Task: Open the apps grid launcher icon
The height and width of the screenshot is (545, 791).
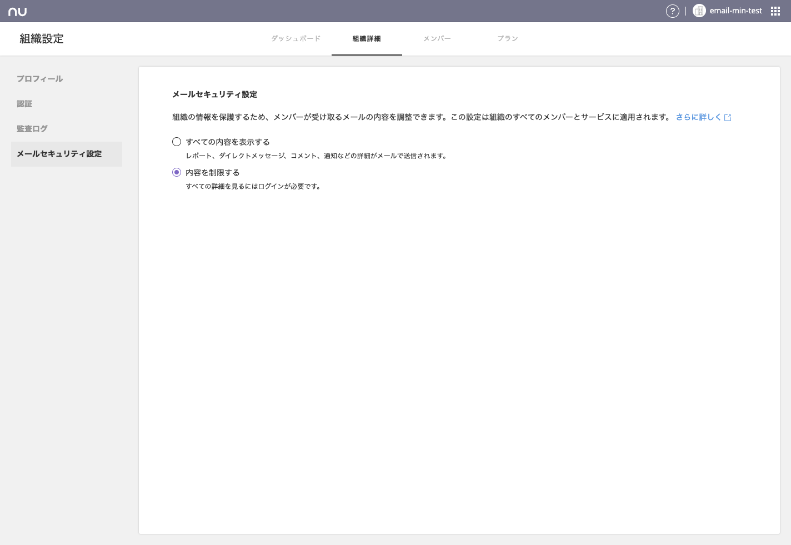Action: click(x=775, y=11)
